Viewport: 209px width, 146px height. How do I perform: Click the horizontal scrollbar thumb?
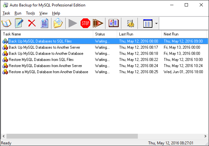pos(72,136)
